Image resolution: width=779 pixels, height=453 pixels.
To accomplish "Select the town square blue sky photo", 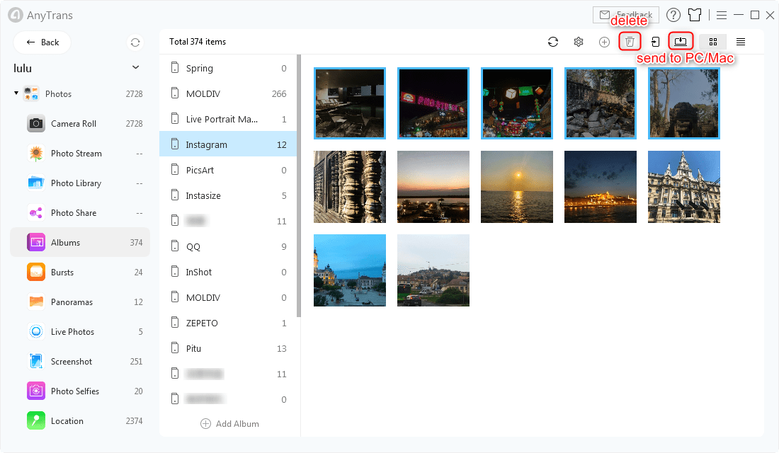I will tap(350, 270).
